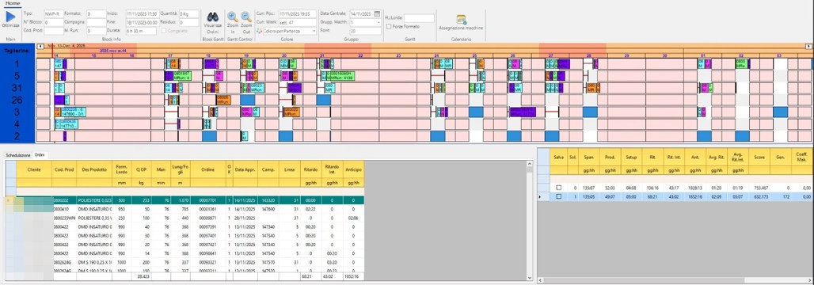Click the Zoom In magnifier
Viewport: 814px width, 285px height.
tap(233, 17)
